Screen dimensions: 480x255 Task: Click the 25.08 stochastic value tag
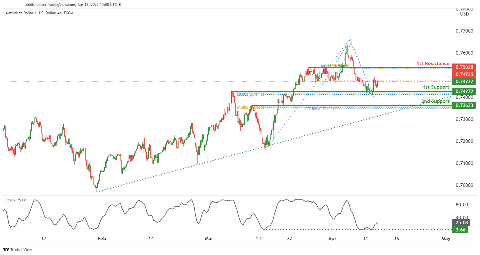[461, 223]
